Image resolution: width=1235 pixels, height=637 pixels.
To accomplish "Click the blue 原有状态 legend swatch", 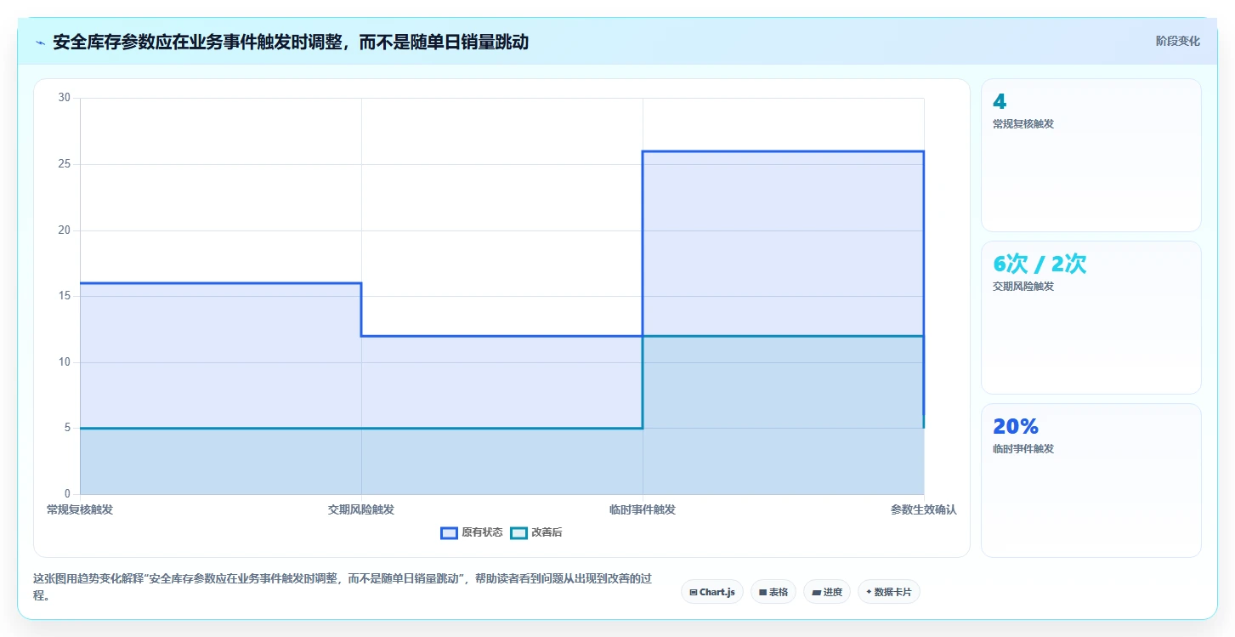I will (x=449, y=532).
